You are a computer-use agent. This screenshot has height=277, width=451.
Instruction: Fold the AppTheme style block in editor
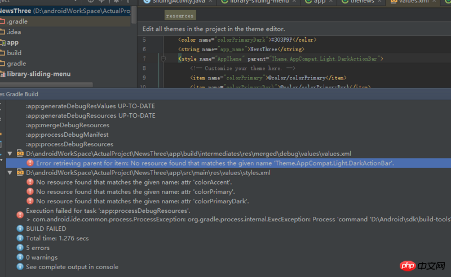163,59
